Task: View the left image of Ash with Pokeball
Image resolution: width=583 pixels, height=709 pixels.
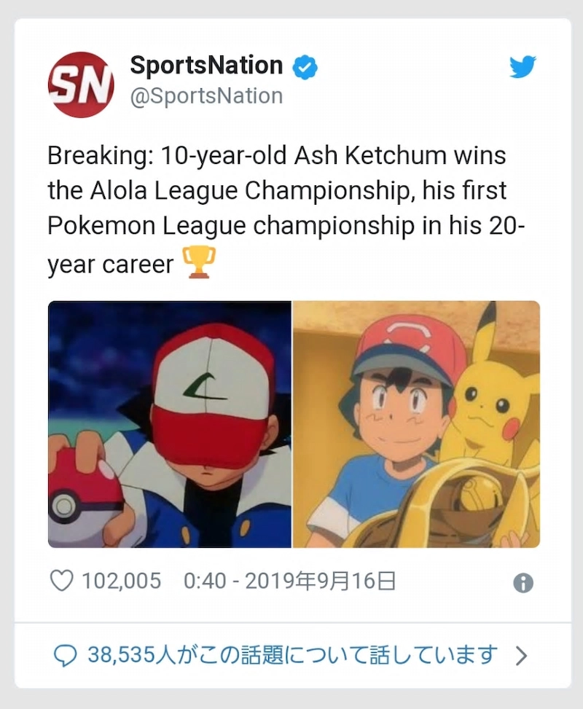Action: click(170, 424)
